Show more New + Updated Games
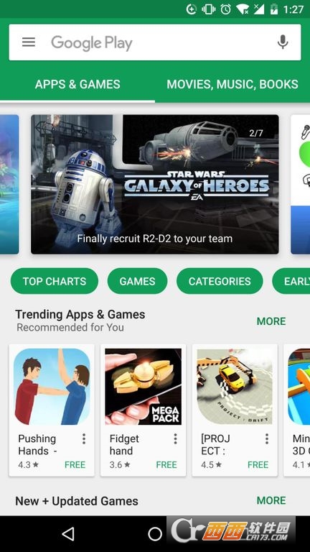Screen dimensions: 310x552 [x=271, y=500]
